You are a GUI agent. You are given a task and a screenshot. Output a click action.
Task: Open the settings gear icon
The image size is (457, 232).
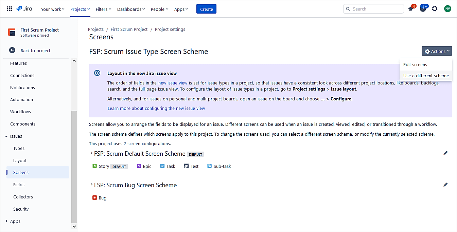tap(435, 9)
